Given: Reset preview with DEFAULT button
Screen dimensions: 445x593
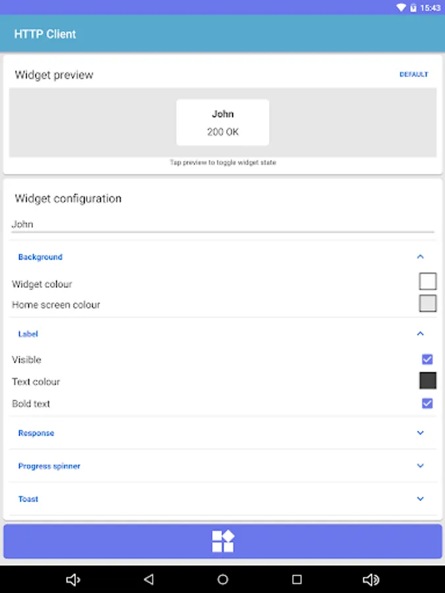Looking at the screenshot, I should tap(413, 74).
